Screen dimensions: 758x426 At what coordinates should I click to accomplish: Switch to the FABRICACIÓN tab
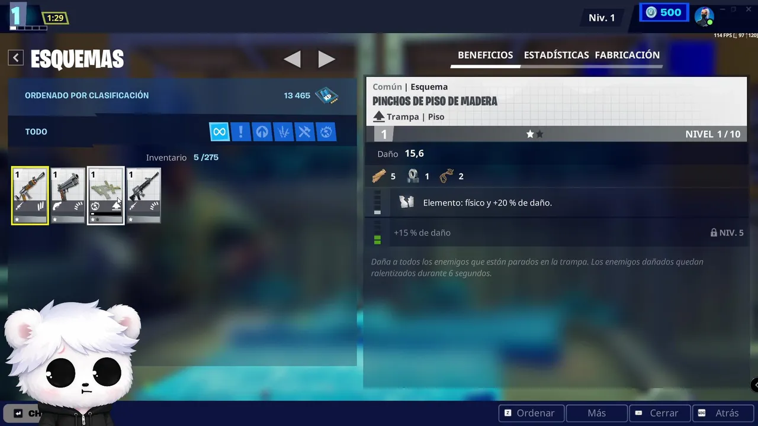(627, 55)
